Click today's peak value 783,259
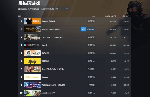The image size is (150, 97). point(126,37)
